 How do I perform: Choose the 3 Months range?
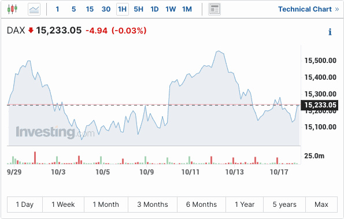tap(153, 205)
